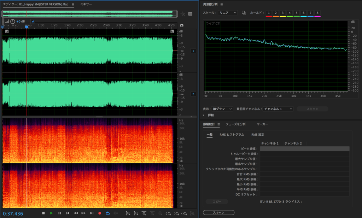Open the 振幅統計 panel menu icon
The width and height of the screenshot is (362, 218).
click(x=218, y=124)
